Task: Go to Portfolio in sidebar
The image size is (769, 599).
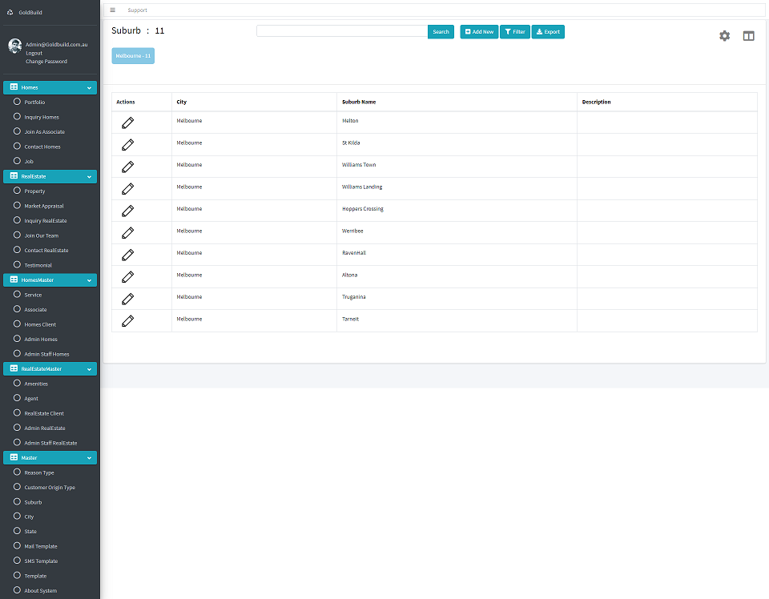Action: 34,103
